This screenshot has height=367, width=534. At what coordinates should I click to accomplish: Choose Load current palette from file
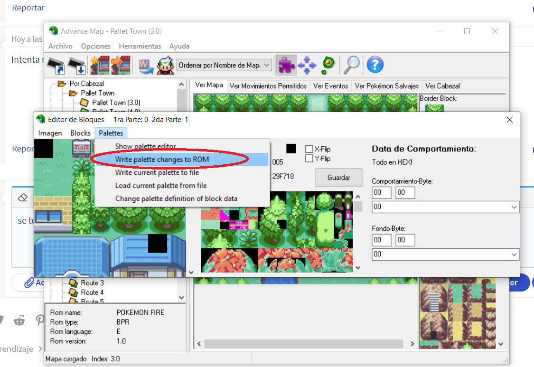pos(161,185)
